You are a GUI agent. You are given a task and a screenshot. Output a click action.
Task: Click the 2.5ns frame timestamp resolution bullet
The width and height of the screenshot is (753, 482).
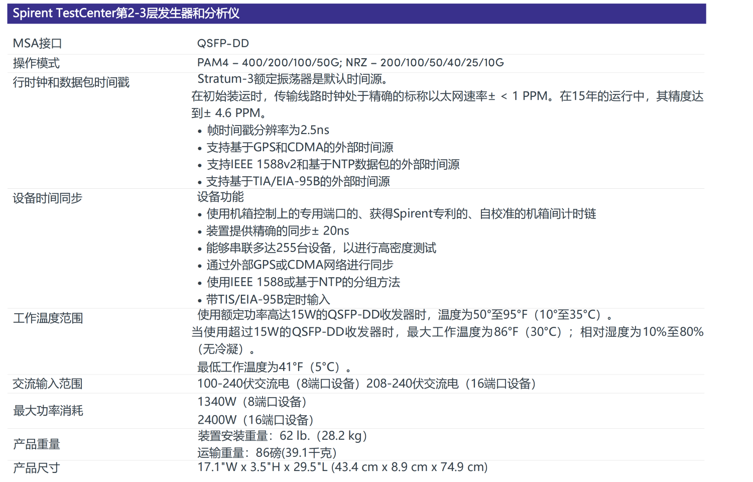(x=268, y=131)
